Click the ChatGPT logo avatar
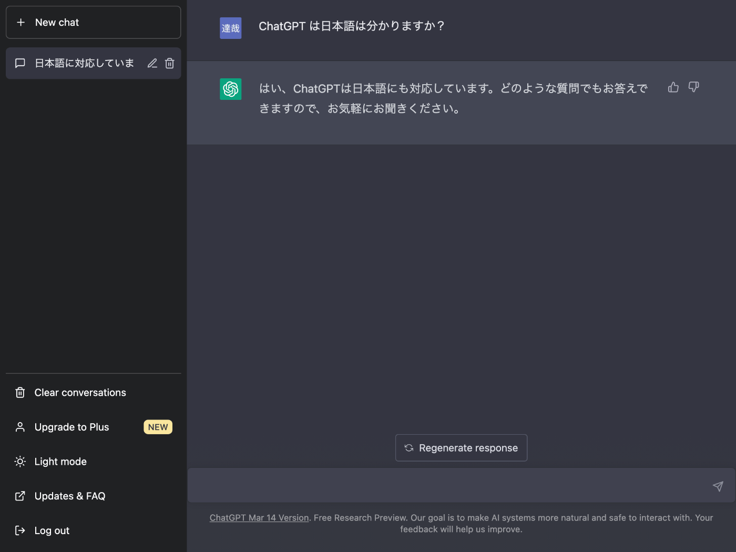 [x=230, y=89]
